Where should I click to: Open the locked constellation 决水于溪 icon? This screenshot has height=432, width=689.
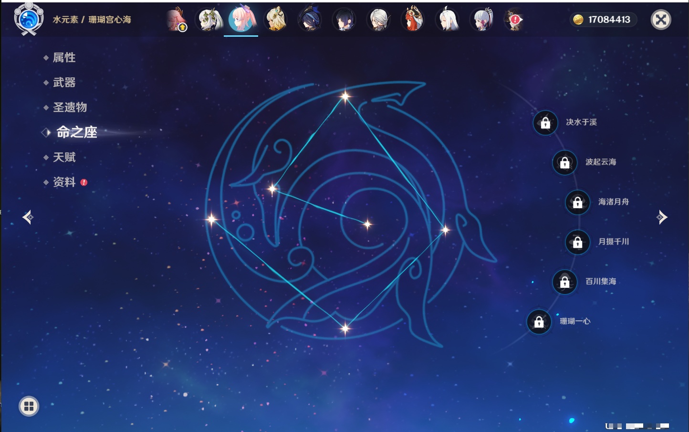coord(545,123)
